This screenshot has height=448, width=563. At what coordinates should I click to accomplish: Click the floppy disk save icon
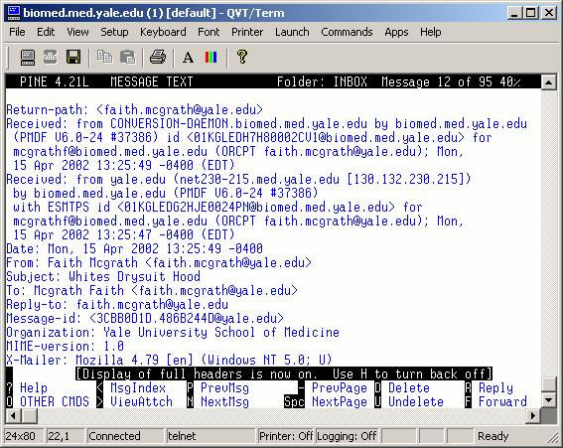click(73, 58)
